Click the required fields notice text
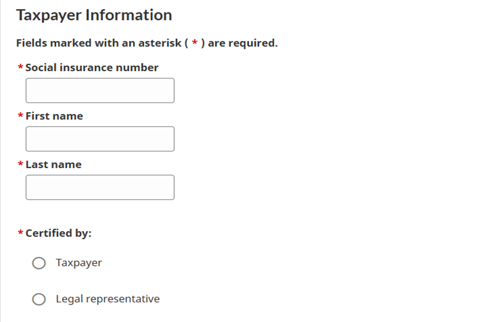This screenshot has width=487, height=322. [x=146, y=43]
